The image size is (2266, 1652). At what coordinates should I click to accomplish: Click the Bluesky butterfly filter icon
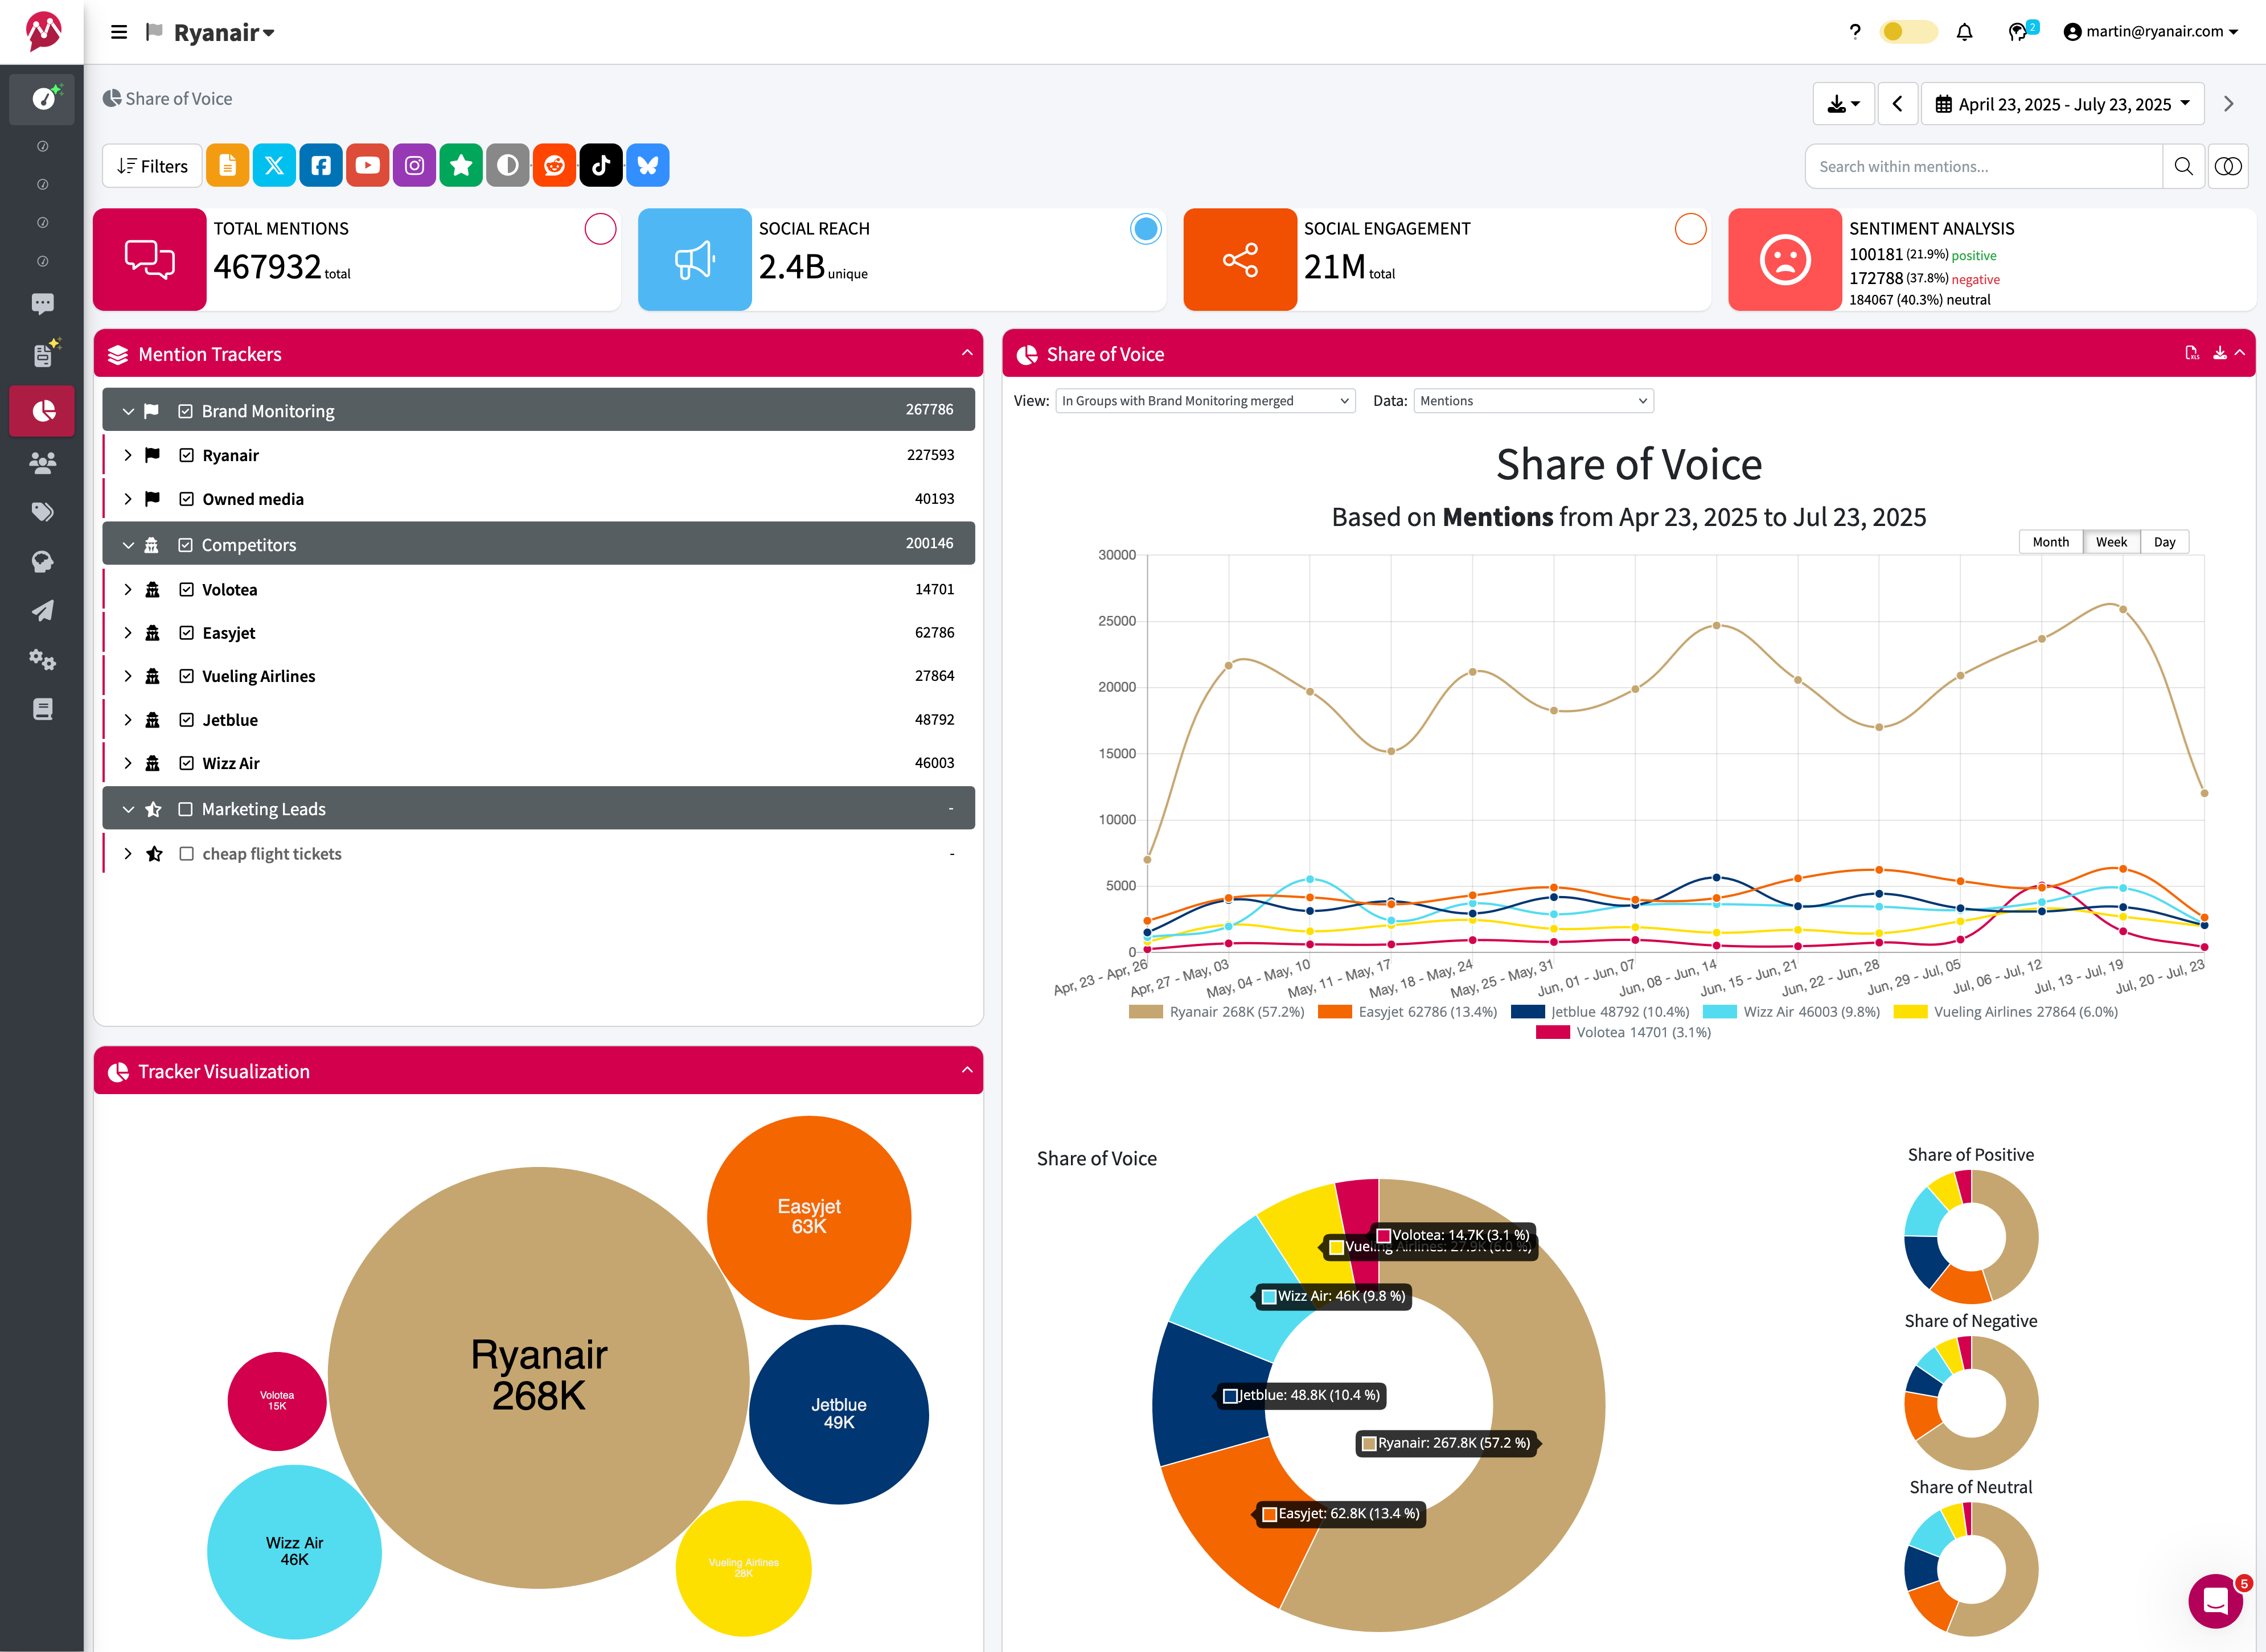point(648,166)
